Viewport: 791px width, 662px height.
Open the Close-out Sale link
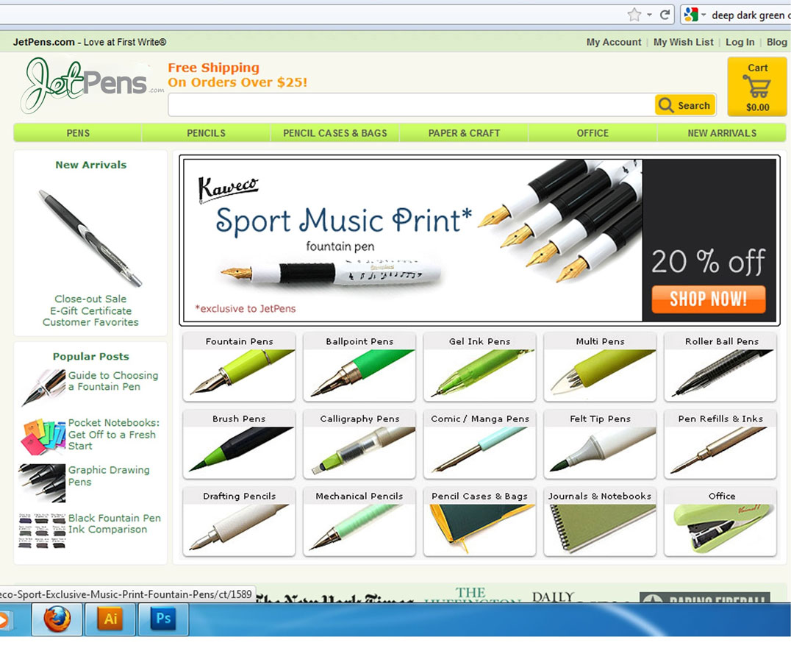pos(91,299)
